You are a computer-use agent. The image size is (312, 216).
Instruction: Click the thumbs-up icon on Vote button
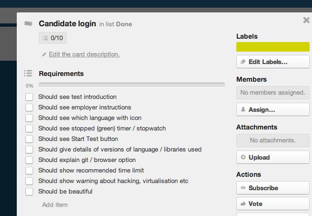tap(243, 204)
